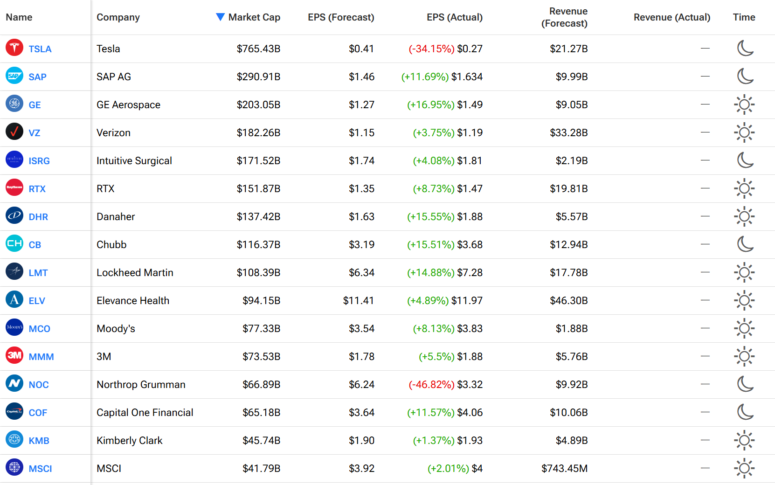Open the MSCI ticker link
This screenshot has width=775, height=485.
tap(40, 469)
